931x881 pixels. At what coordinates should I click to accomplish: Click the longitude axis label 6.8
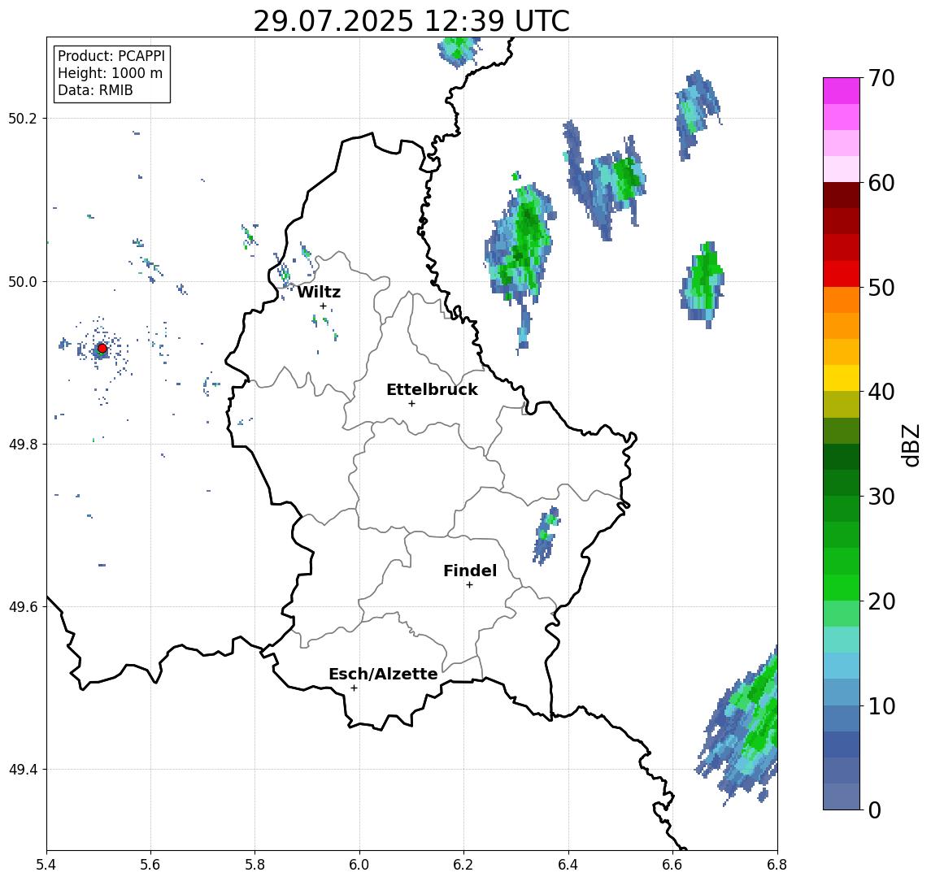click(x=777, y=865)
